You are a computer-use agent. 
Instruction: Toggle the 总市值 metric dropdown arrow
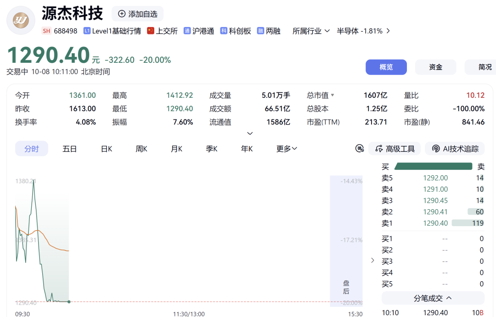tap(333, 95)
